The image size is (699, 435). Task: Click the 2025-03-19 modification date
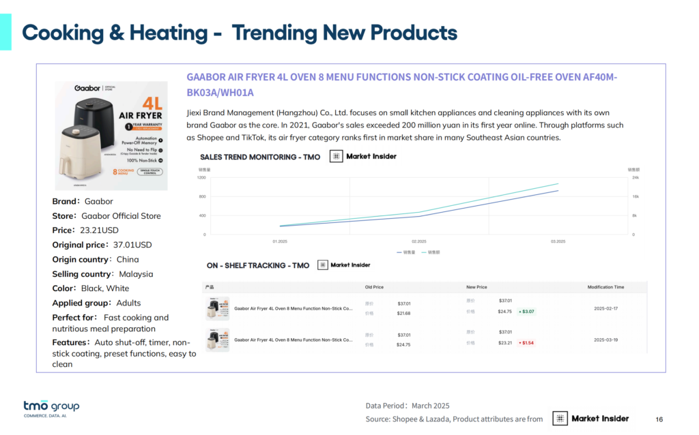click(x=606, y=340)
